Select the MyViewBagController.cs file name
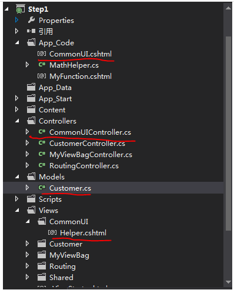234x293 pixels. point(91,155)
